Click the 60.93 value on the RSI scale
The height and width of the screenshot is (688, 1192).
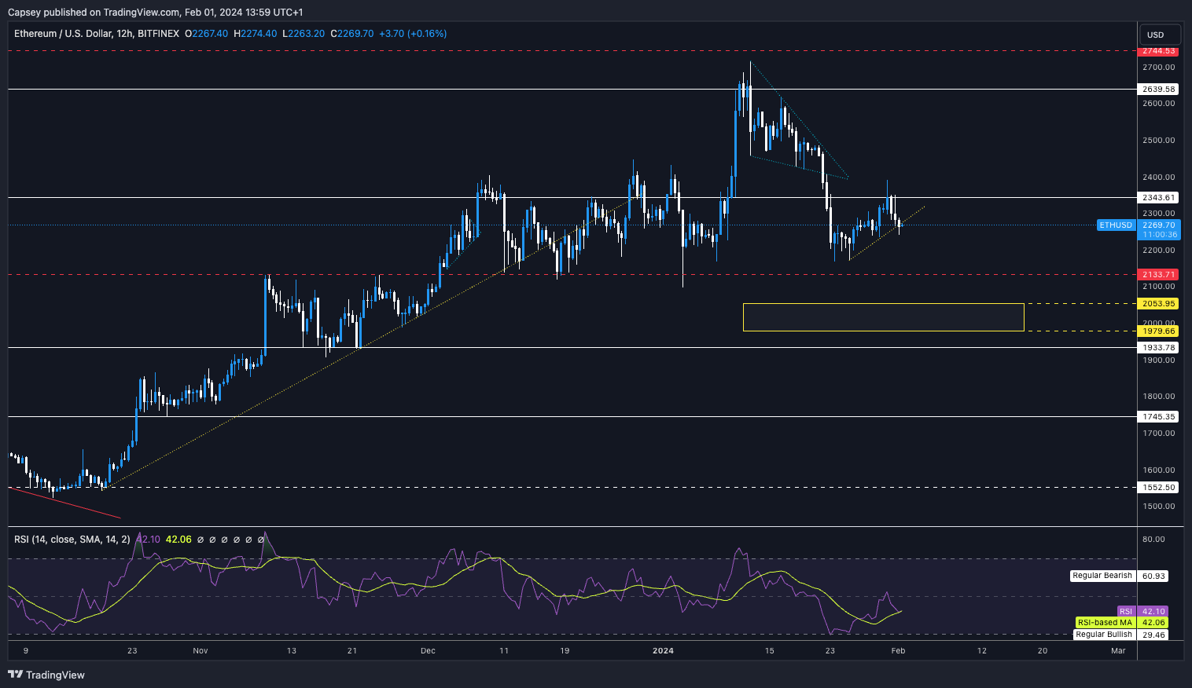click(1153, 576)
